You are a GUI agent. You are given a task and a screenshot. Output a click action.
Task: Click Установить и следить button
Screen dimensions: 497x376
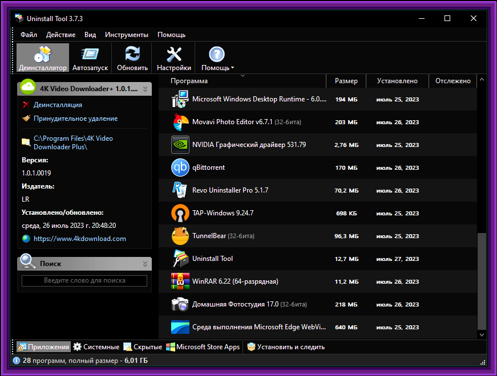[285, 347]
